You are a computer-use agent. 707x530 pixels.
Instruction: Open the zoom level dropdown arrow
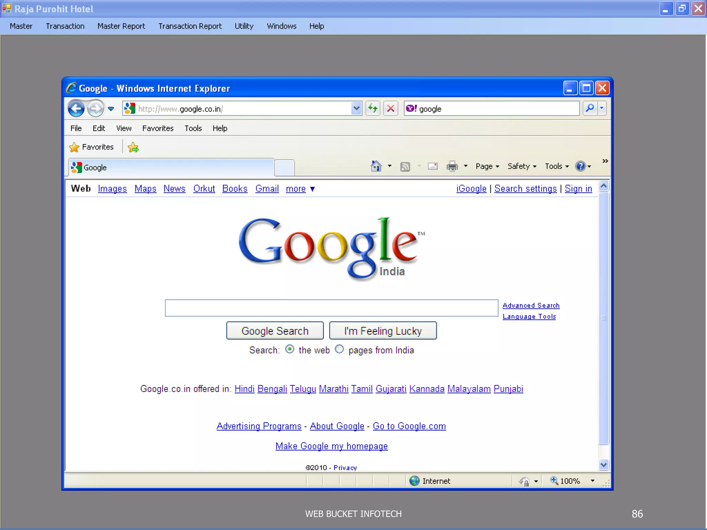(x=592, y=481)
